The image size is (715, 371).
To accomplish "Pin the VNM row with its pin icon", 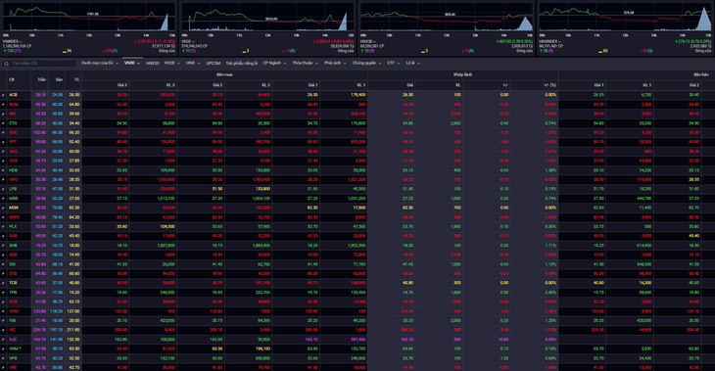I will [x=3, y=348].
